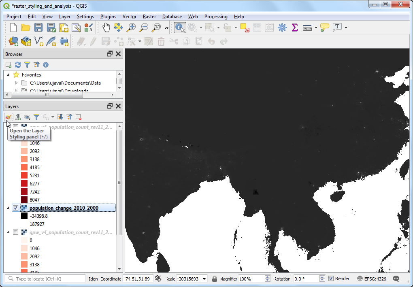Uncheck the population_change_2010_2000 layer checkbox
Screen dimensions: 413x287
click(16, 208)
